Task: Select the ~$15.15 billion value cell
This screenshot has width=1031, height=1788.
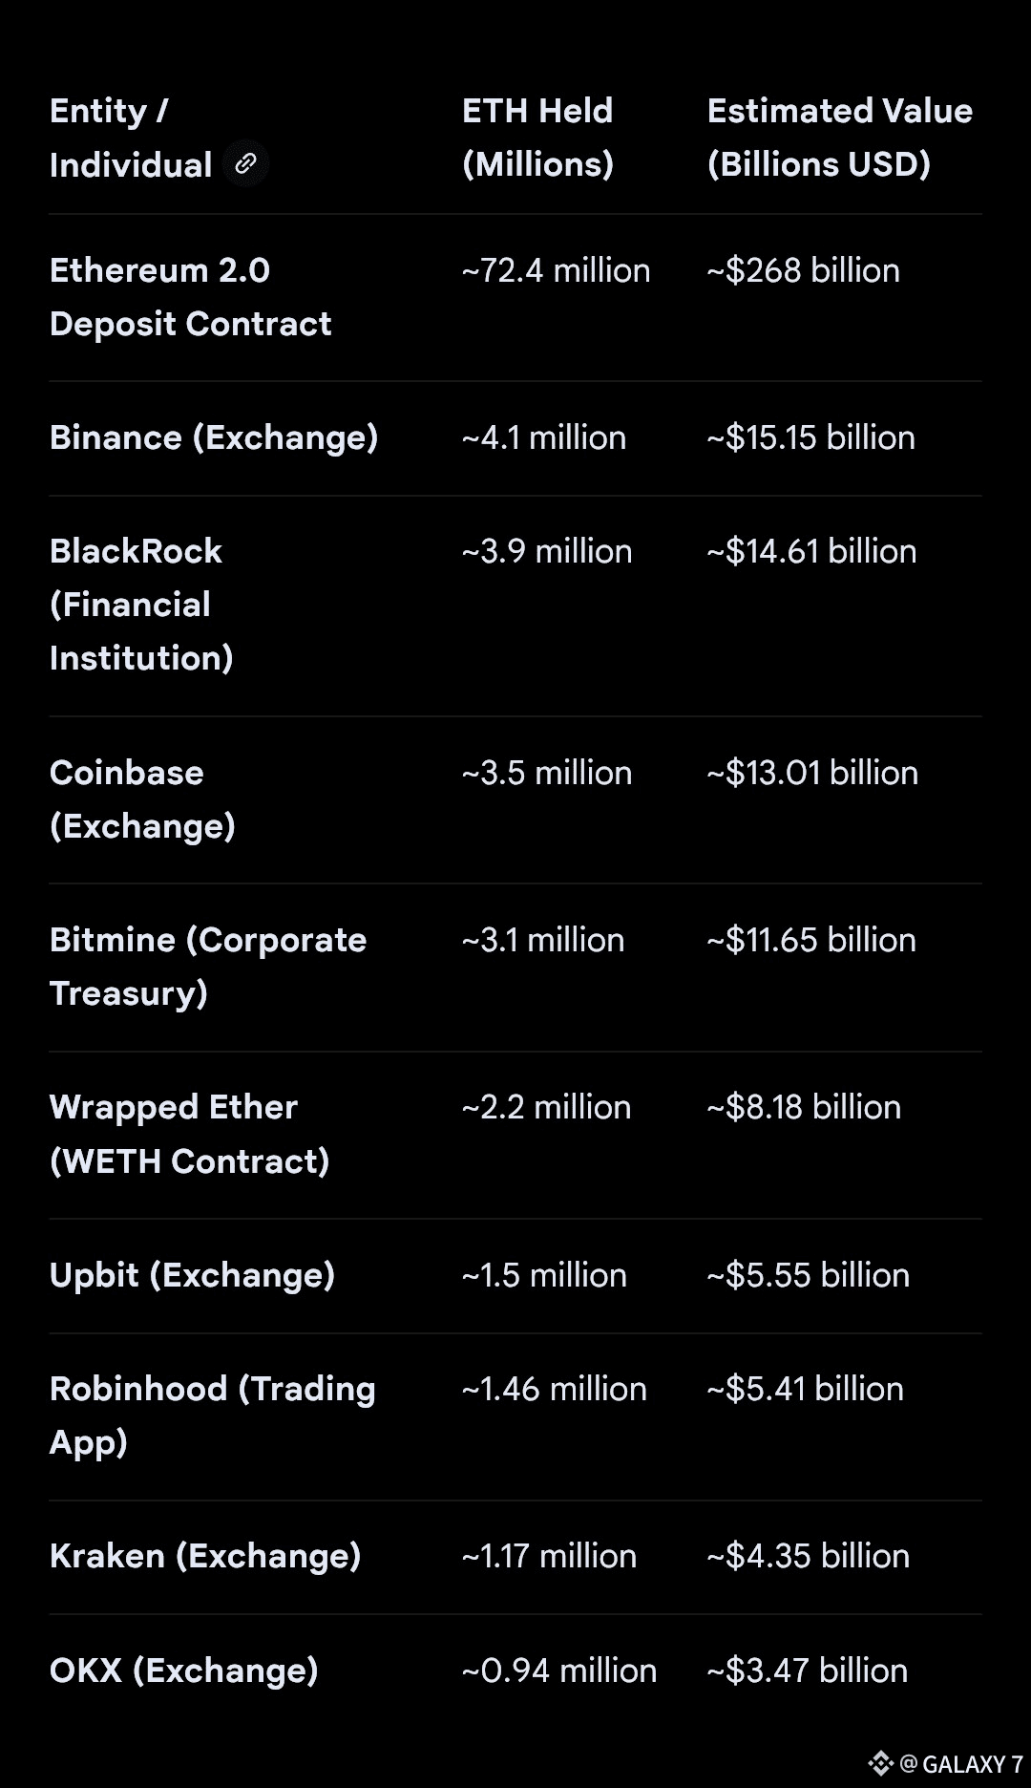Action: click(810, 437)
